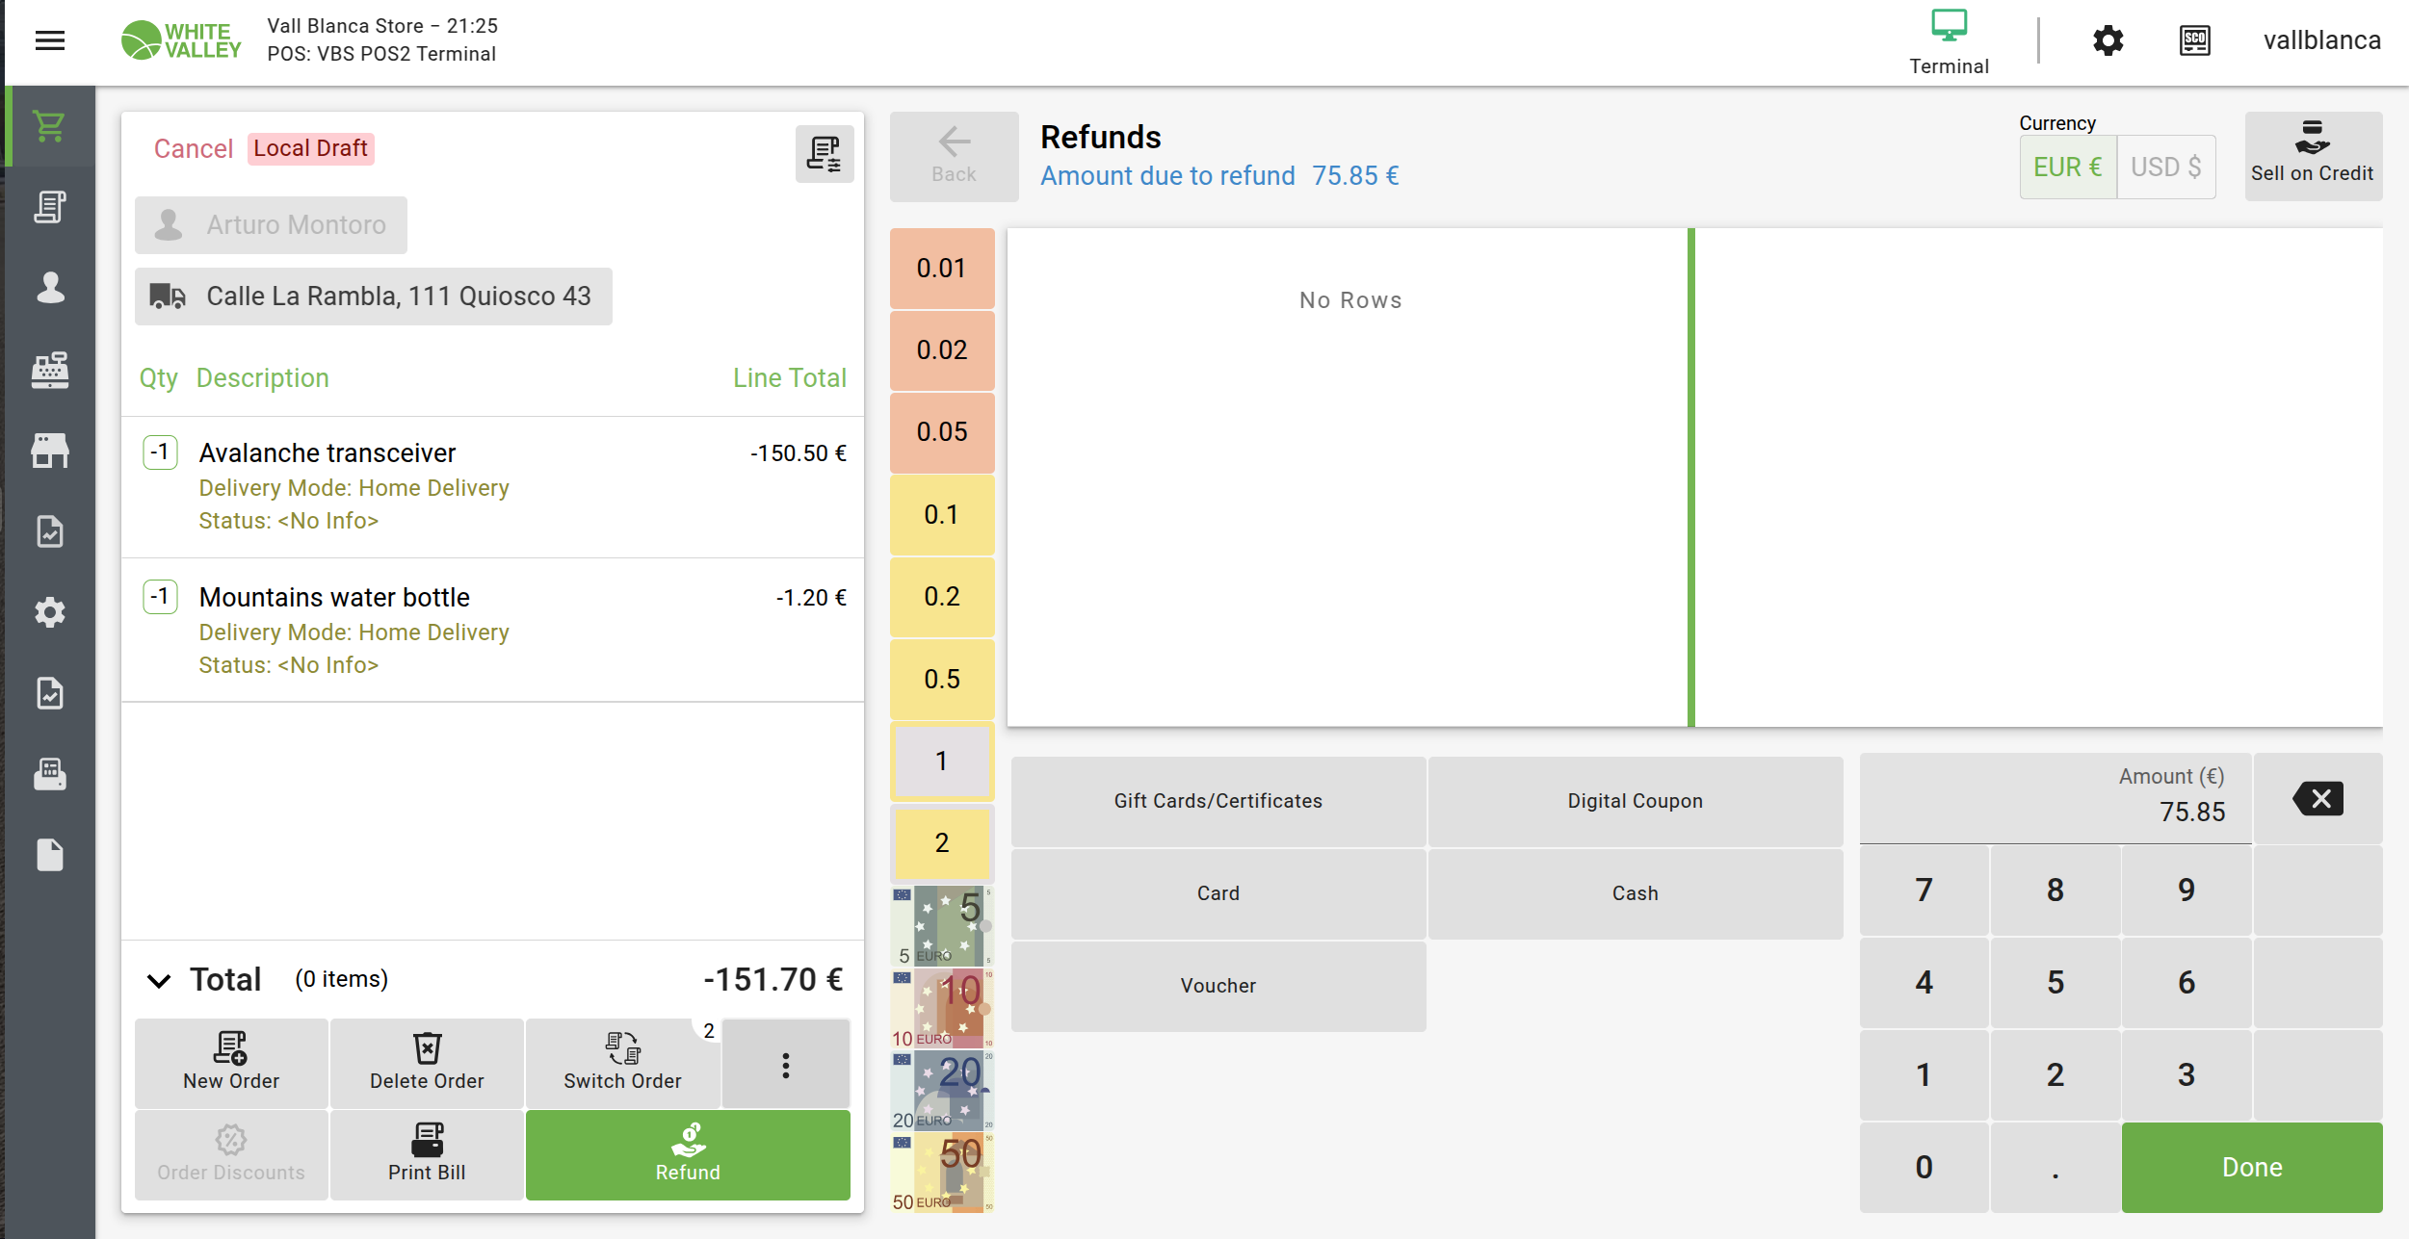2409x1239 pixels.
Task: Click the shopping cart sidebar icon
Action: click(x=50, y=126)
